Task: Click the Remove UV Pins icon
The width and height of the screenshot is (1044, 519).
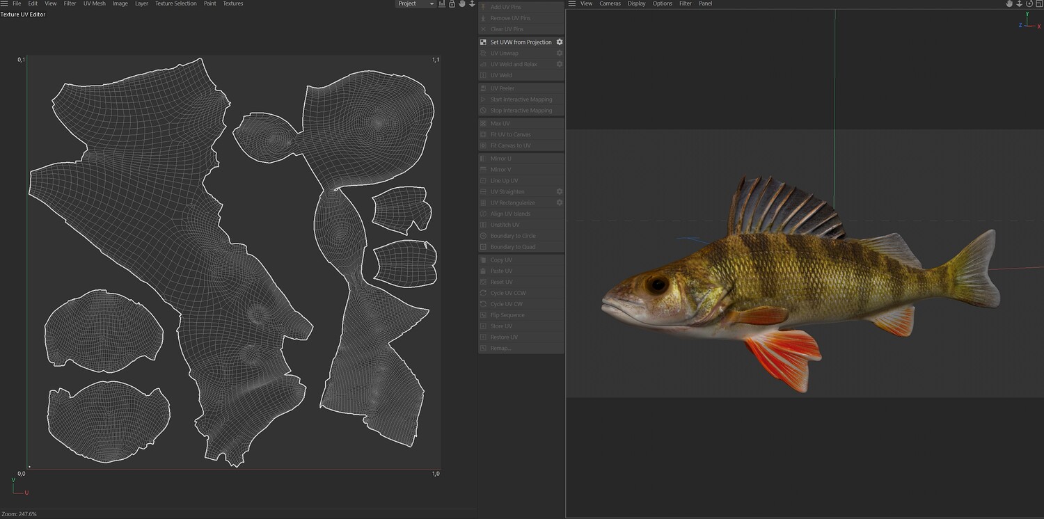Action: 483,18
